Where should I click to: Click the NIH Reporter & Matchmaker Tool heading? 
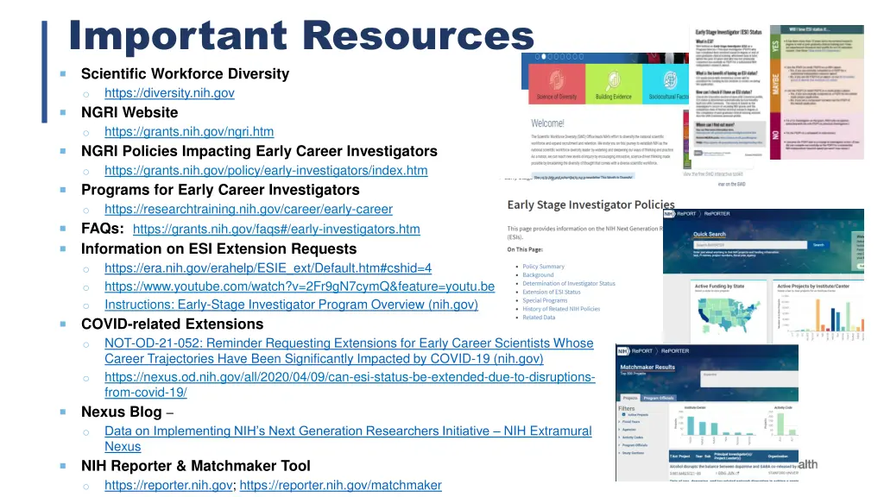tap(196, 466)
